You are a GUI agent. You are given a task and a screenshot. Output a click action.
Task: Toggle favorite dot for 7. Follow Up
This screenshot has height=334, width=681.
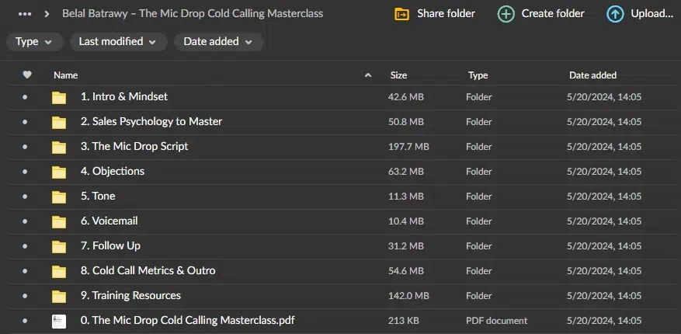(25, 245)
